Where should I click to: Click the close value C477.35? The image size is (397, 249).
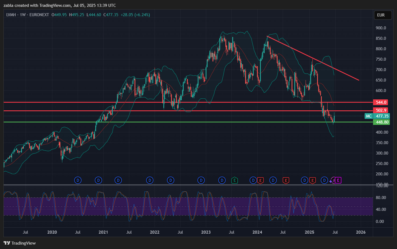(x=111, y=15)
